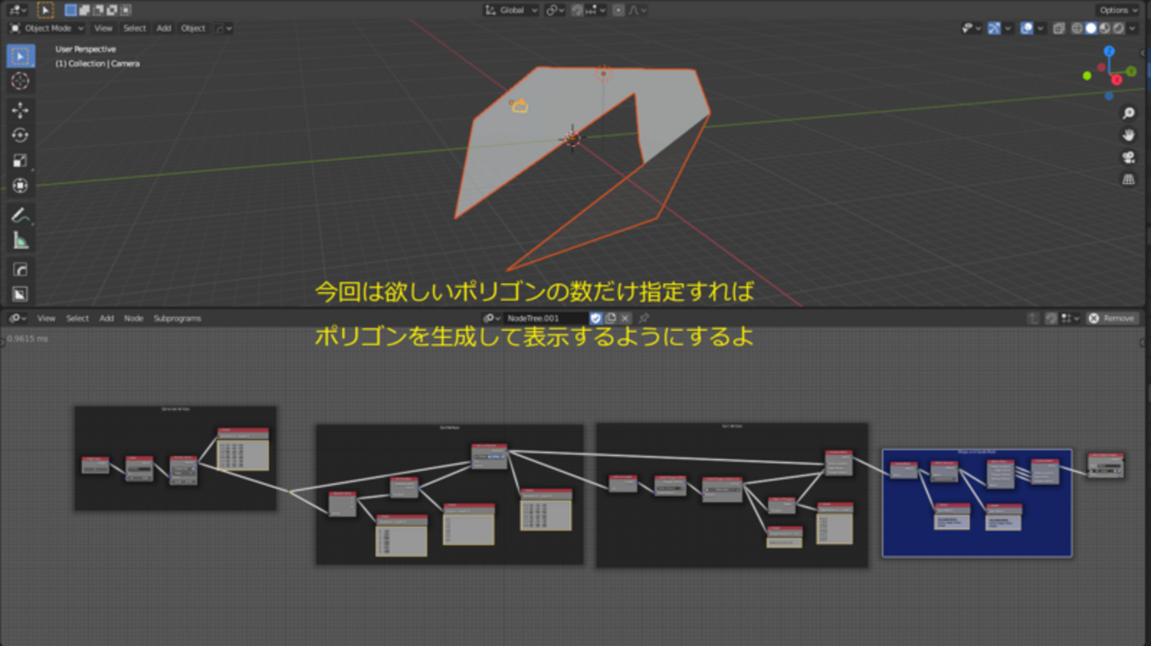
Task: Toggle fake user shield for NodeTree.001
Action: (x=596, y=319)
